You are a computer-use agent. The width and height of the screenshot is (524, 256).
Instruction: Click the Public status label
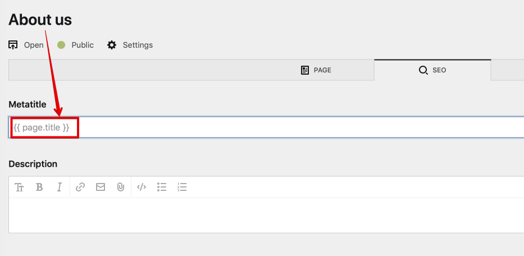tap(83, 45)
